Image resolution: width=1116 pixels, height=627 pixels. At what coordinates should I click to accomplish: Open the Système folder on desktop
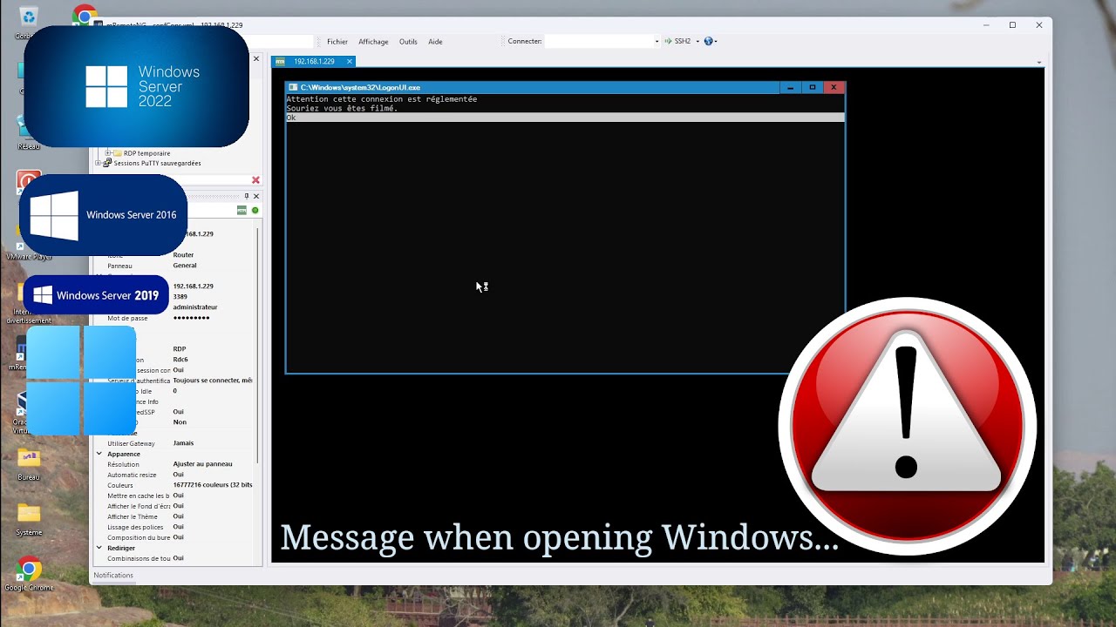click(29, 519)
